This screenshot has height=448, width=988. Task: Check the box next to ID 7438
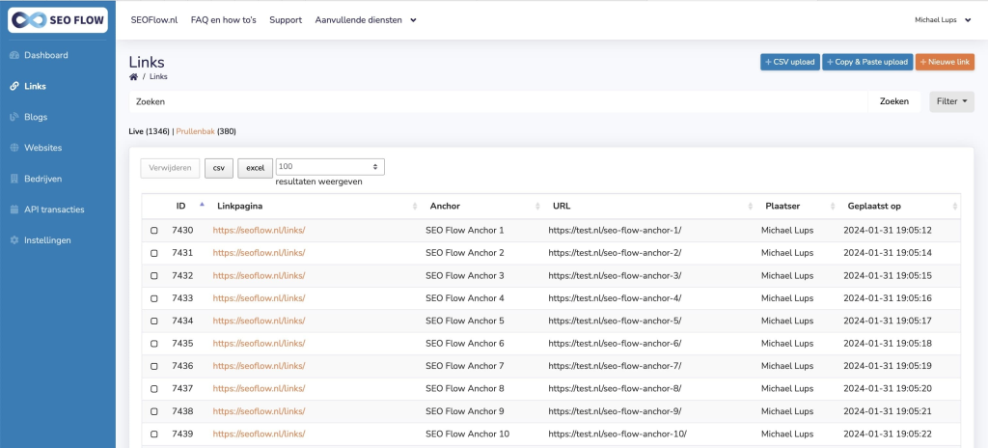[x=154, y=412]
